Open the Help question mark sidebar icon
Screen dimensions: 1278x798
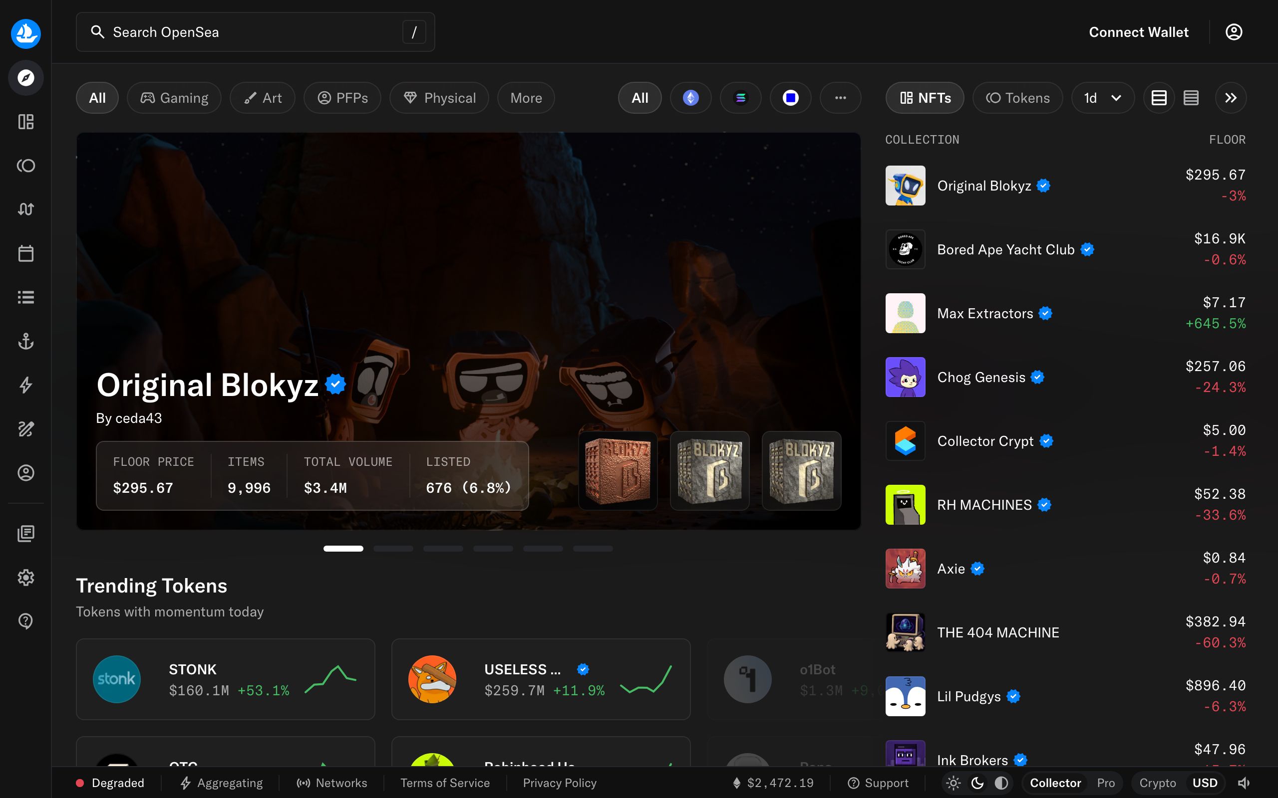tap(26, 621)
